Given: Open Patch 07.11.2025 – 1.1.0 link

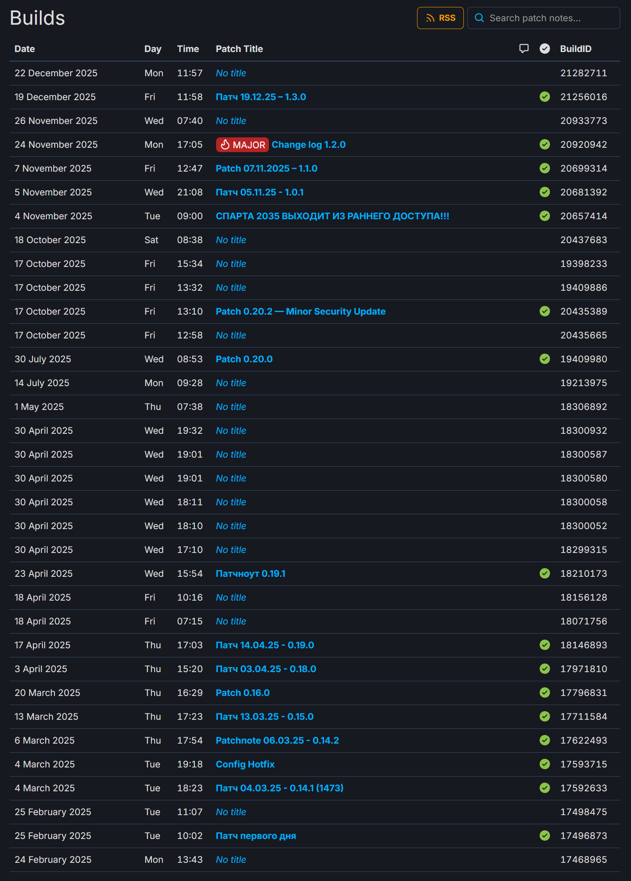Looking at the screenshot, I should tap(266, 169).
